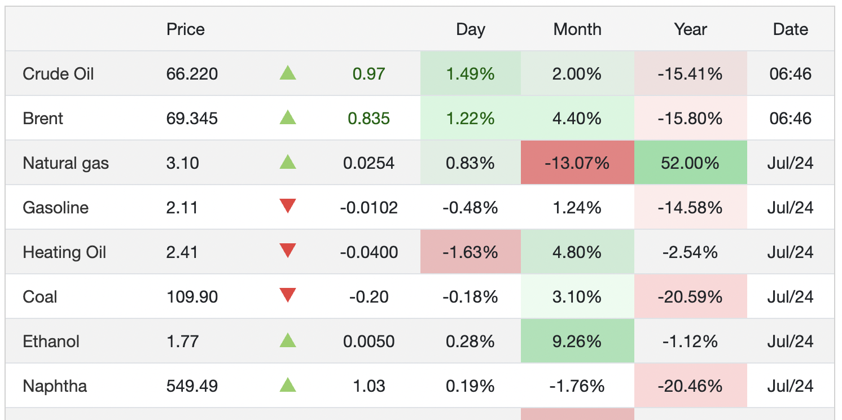Viewport: 842px width, 420px height.
Task: Open the Natural gas commodity link
Action: tap(65, 163)
